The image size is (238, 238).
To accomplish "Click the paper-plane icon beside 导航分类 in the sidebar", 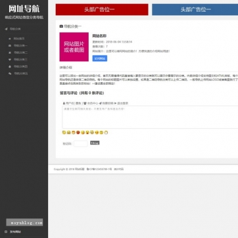I will point(6,29).
